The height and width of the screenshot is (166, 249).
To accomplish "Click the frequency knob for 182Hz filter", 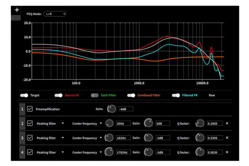I will pyautogui.click(x=109, y=138).
